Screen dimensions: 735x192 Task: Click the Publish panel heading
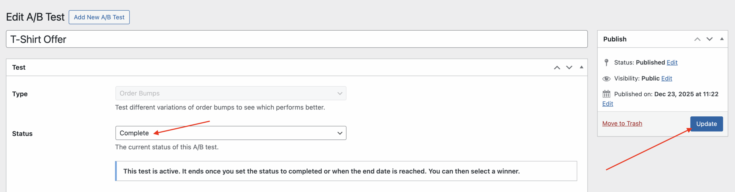pos(615,39)
